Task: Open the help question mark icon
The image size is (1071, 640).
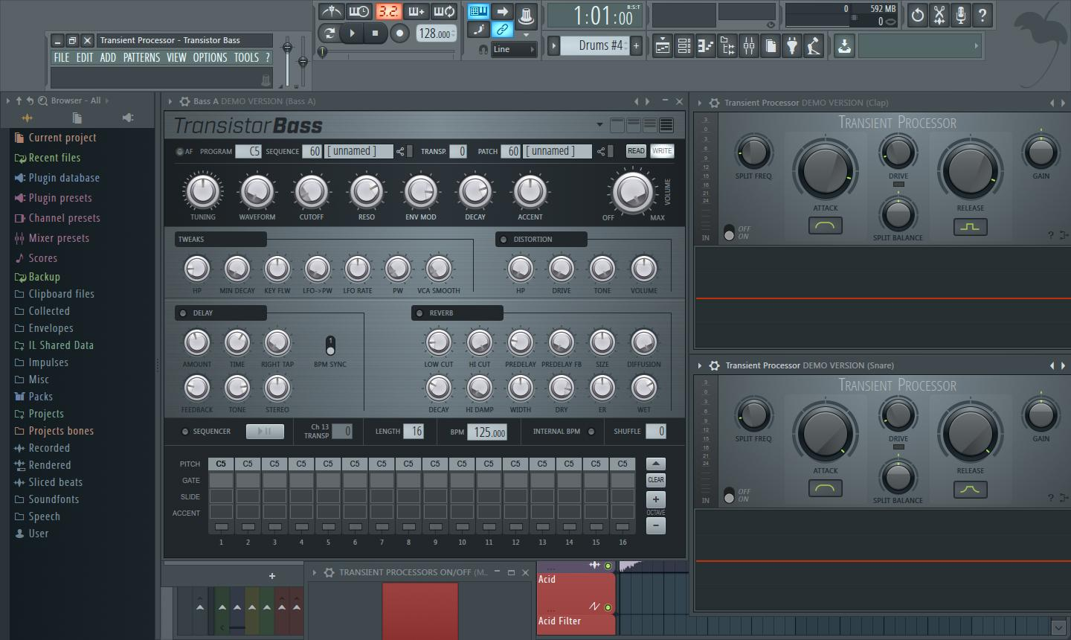Action: pyautogui.click(x=982, y=15)
